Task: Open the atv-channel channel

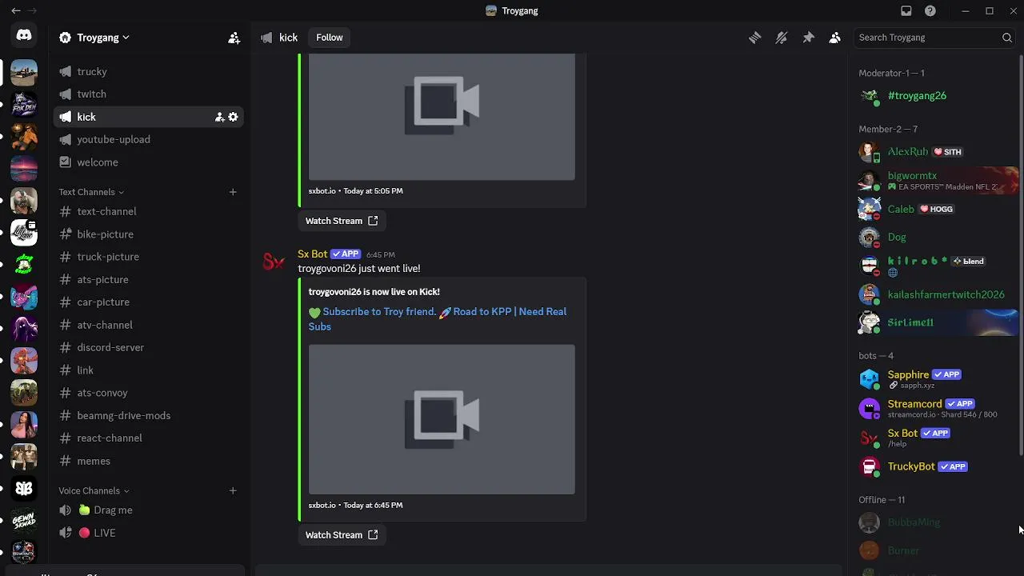Action: click(149, 325)
